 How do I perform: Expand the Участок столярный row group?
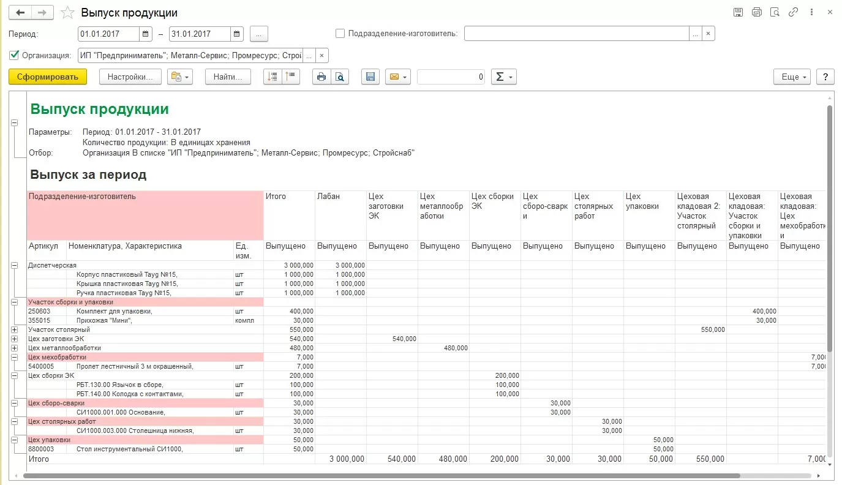coord(14,329)
